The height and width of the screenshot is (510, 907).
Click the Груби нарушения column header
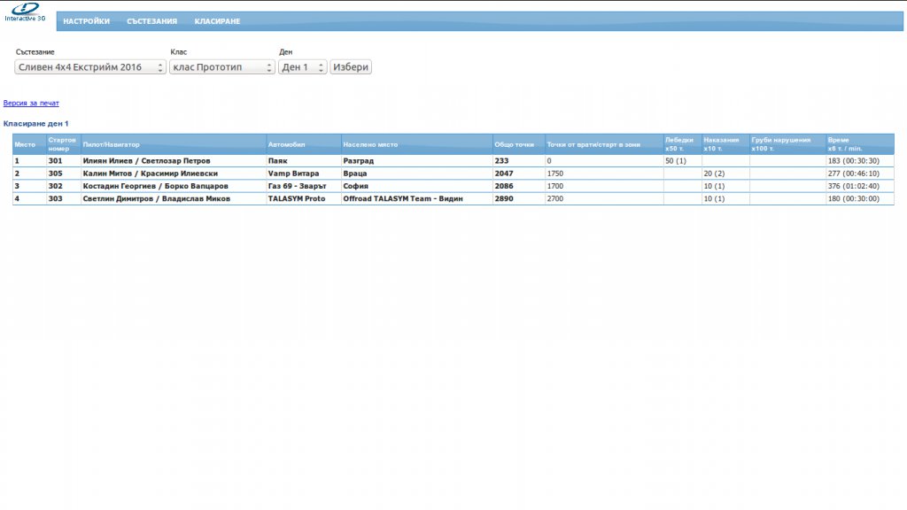[x=787, y=144]
